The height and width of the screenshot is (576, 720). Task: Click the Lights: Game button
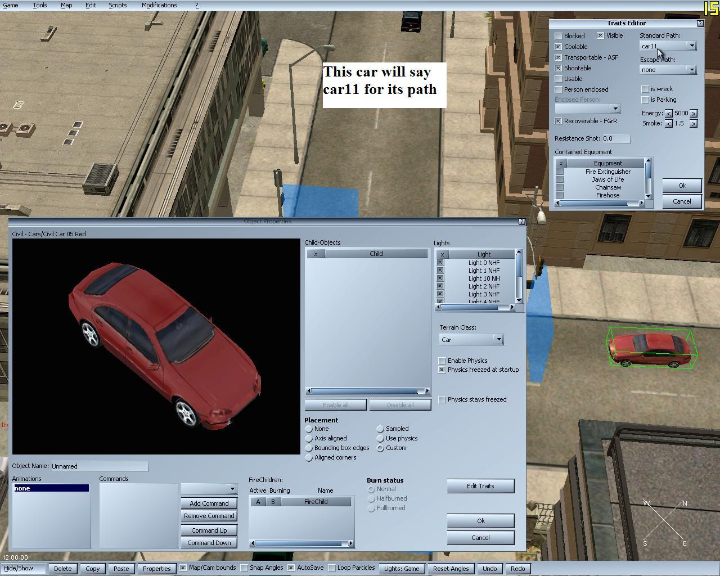point(402,569)
